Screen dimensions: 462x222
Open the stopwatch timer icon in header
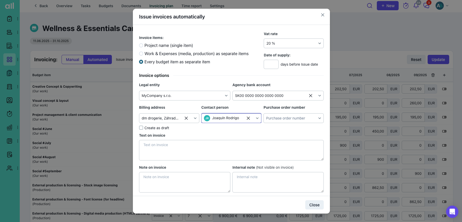coord(406,6)
